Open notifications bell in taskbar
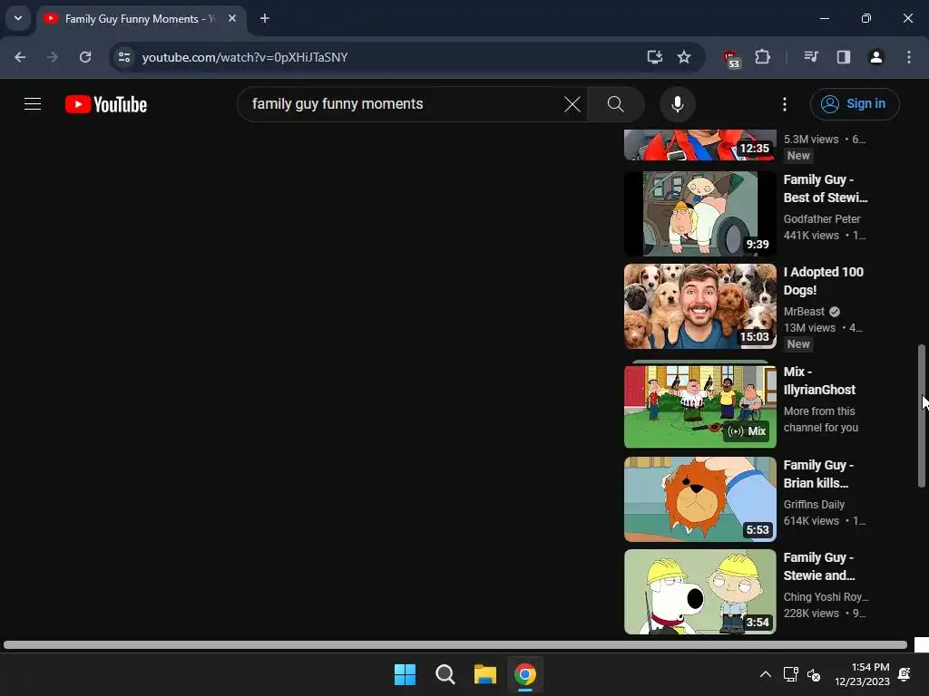 (905, 674)
